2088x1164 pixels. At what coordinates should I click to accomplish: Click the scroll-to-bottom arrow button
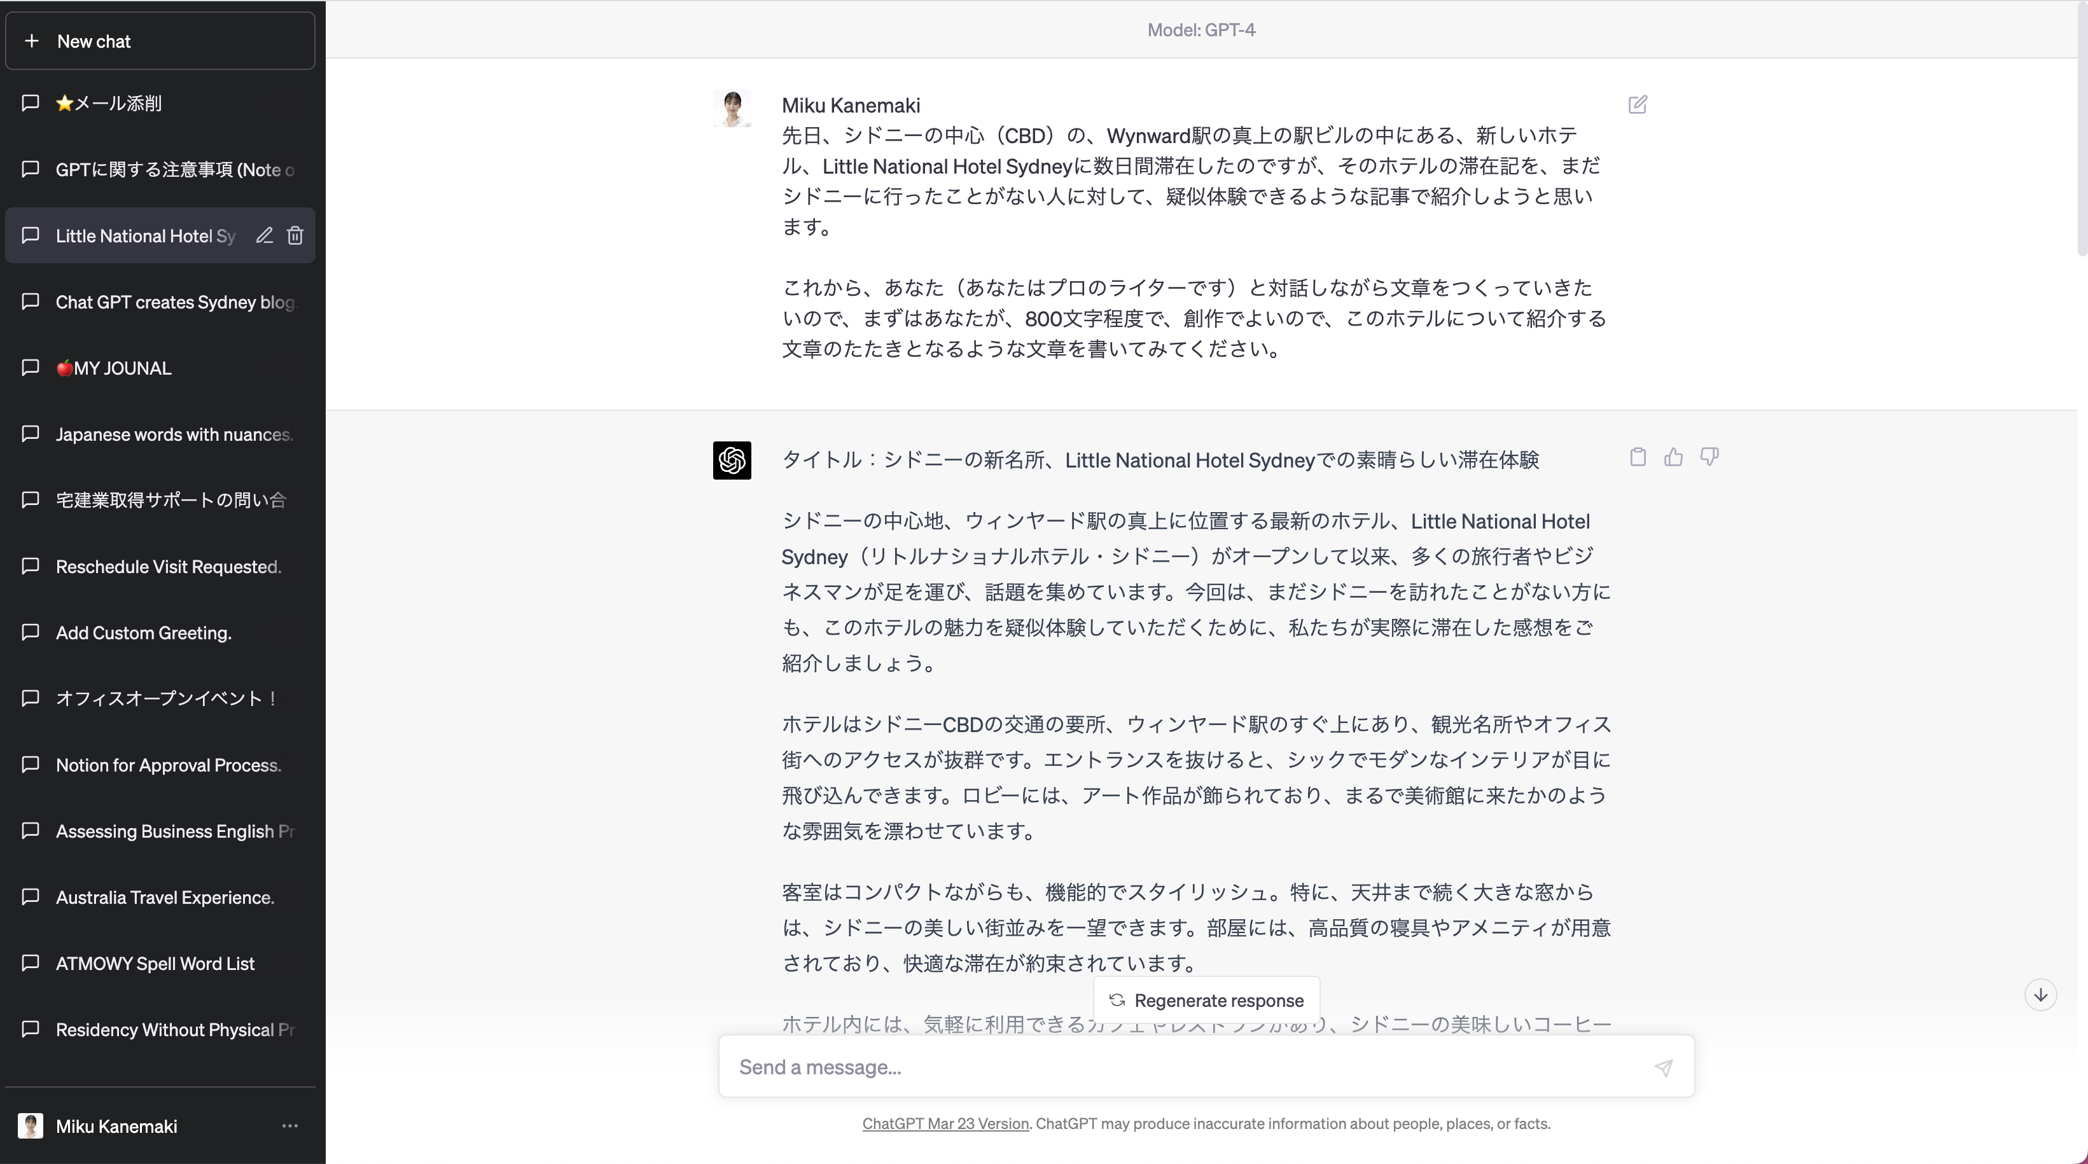click(2040, 995)
